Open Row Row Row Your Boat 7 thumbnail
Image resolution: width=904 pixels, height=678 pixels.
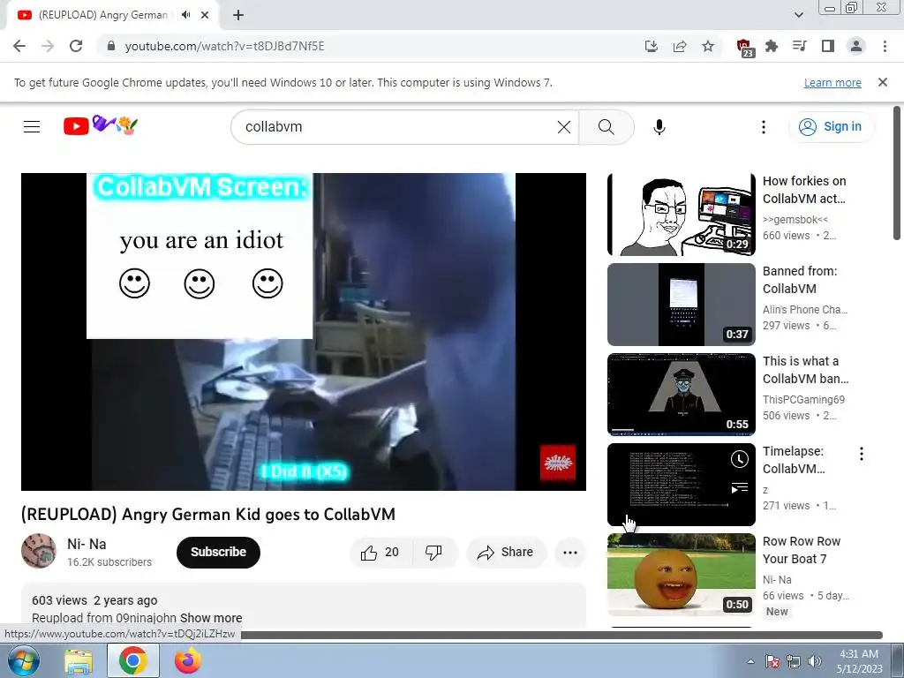(681, 574)
